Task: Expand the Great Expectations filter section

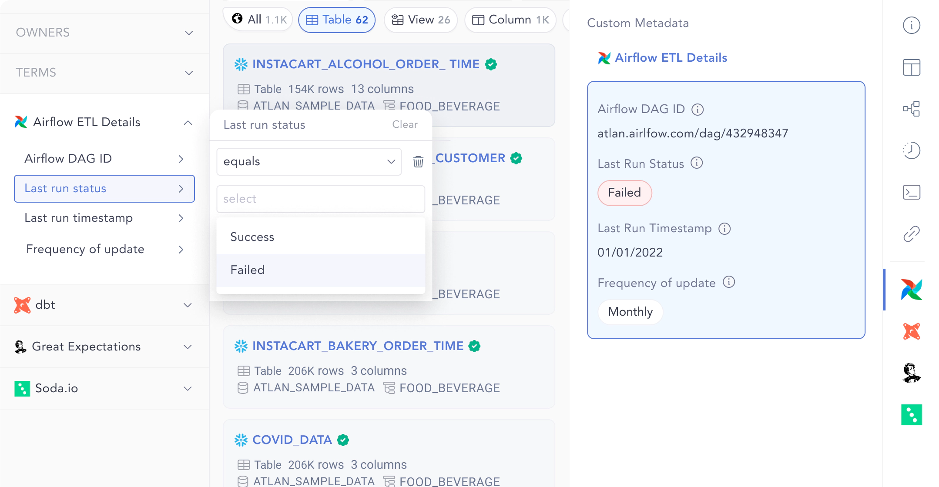Action: pyautogui.click(x=104, y=347)
